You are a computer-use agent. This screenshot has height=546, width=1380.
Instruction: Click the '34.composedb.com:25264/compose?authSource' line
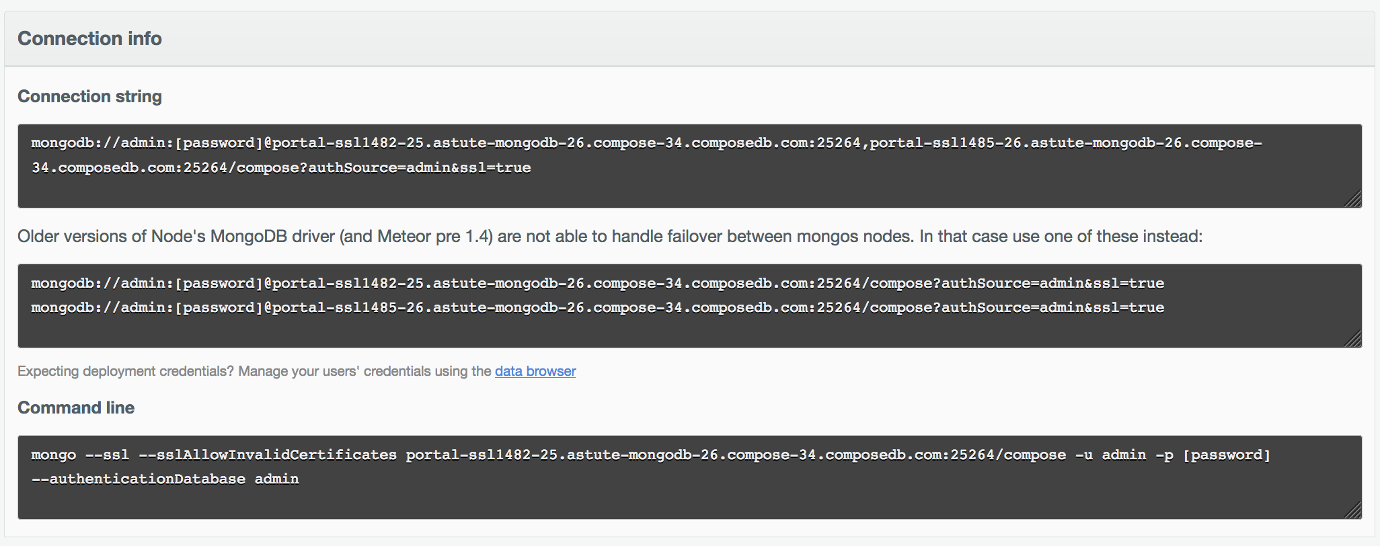[x=281, y=168]
